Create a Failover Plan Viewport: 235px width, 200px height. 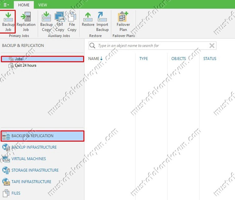point(123,22)
